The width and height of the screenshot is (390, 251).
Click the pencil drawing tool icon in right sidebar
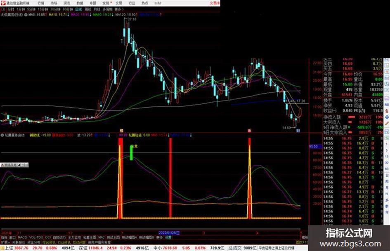387,123
